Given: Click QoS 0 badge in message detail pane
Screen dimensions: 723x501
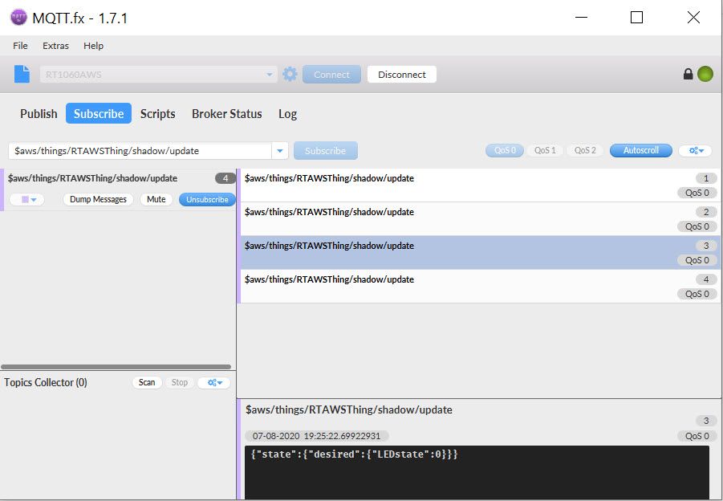Looking at the screenshot, I should tap(697, 436).
